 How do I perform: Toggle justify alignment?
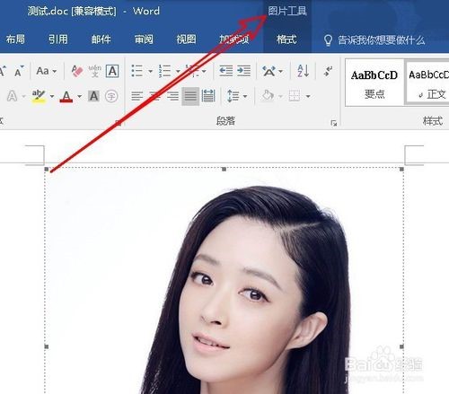pyautogui.click(x=190, y=96)
